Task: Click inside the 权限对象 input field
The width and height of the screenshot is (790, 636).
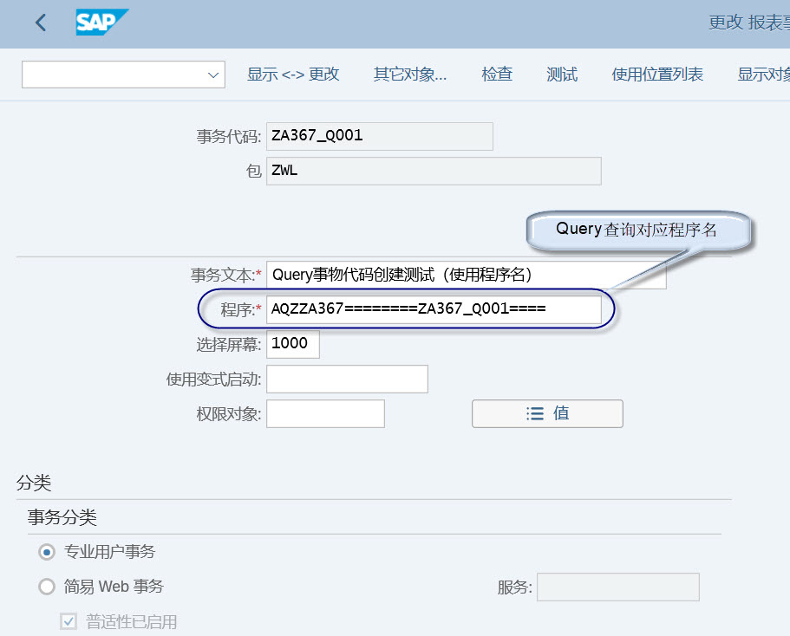Action: pos(325,413)
